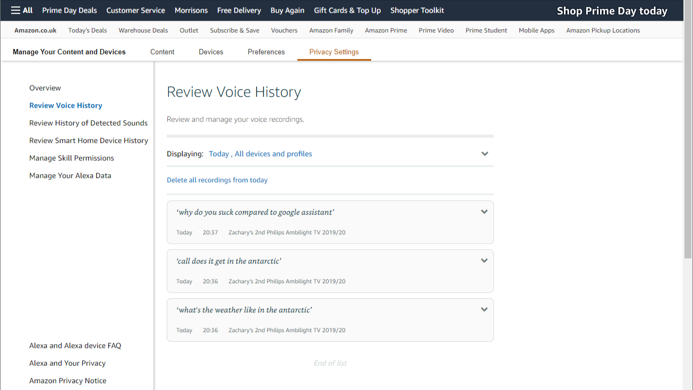
Task: Click Prime Day Deals in top navigation
Action: tap(70, 10)
